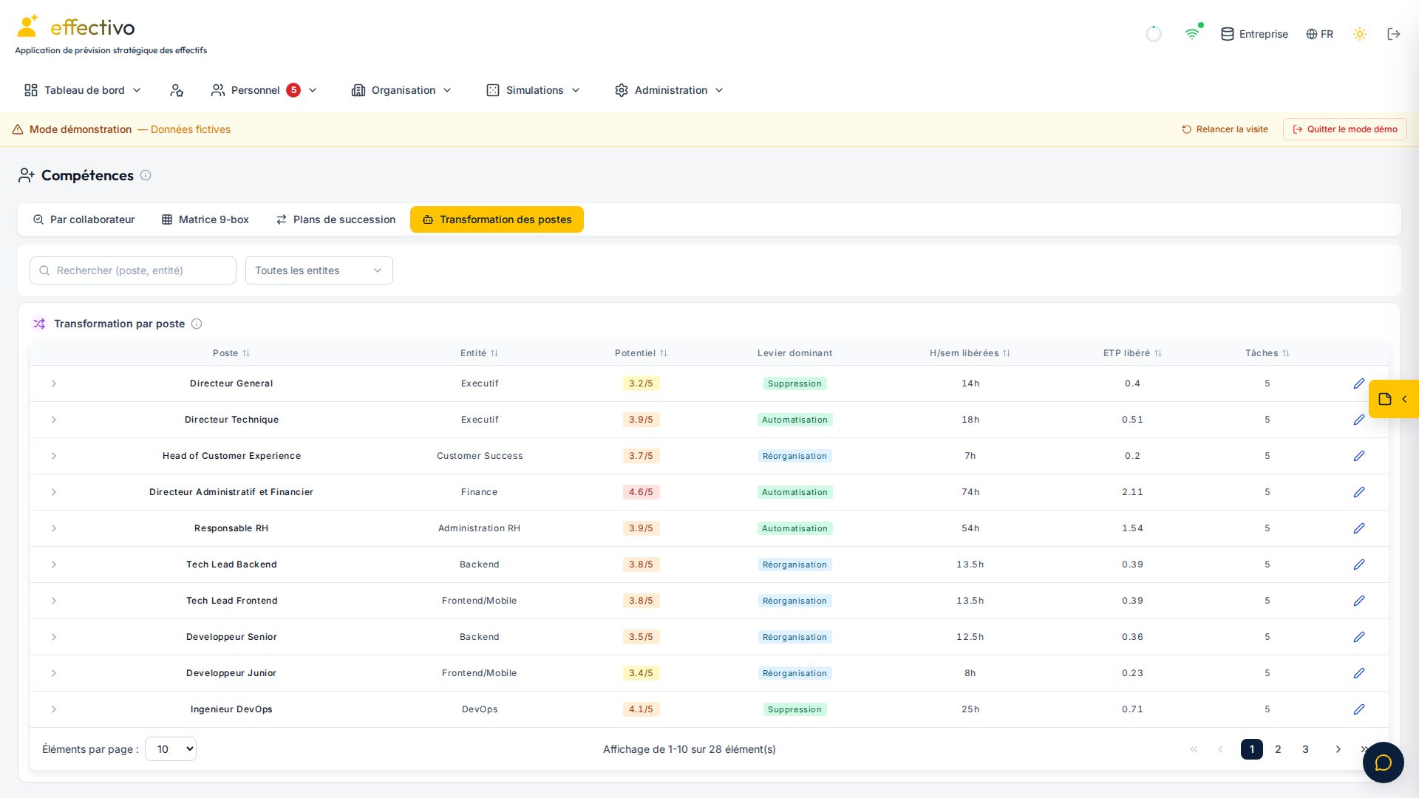This screenshot has height=798, width=1419.
Task: Select Transformation des postes tab
Action: (497, 219)
